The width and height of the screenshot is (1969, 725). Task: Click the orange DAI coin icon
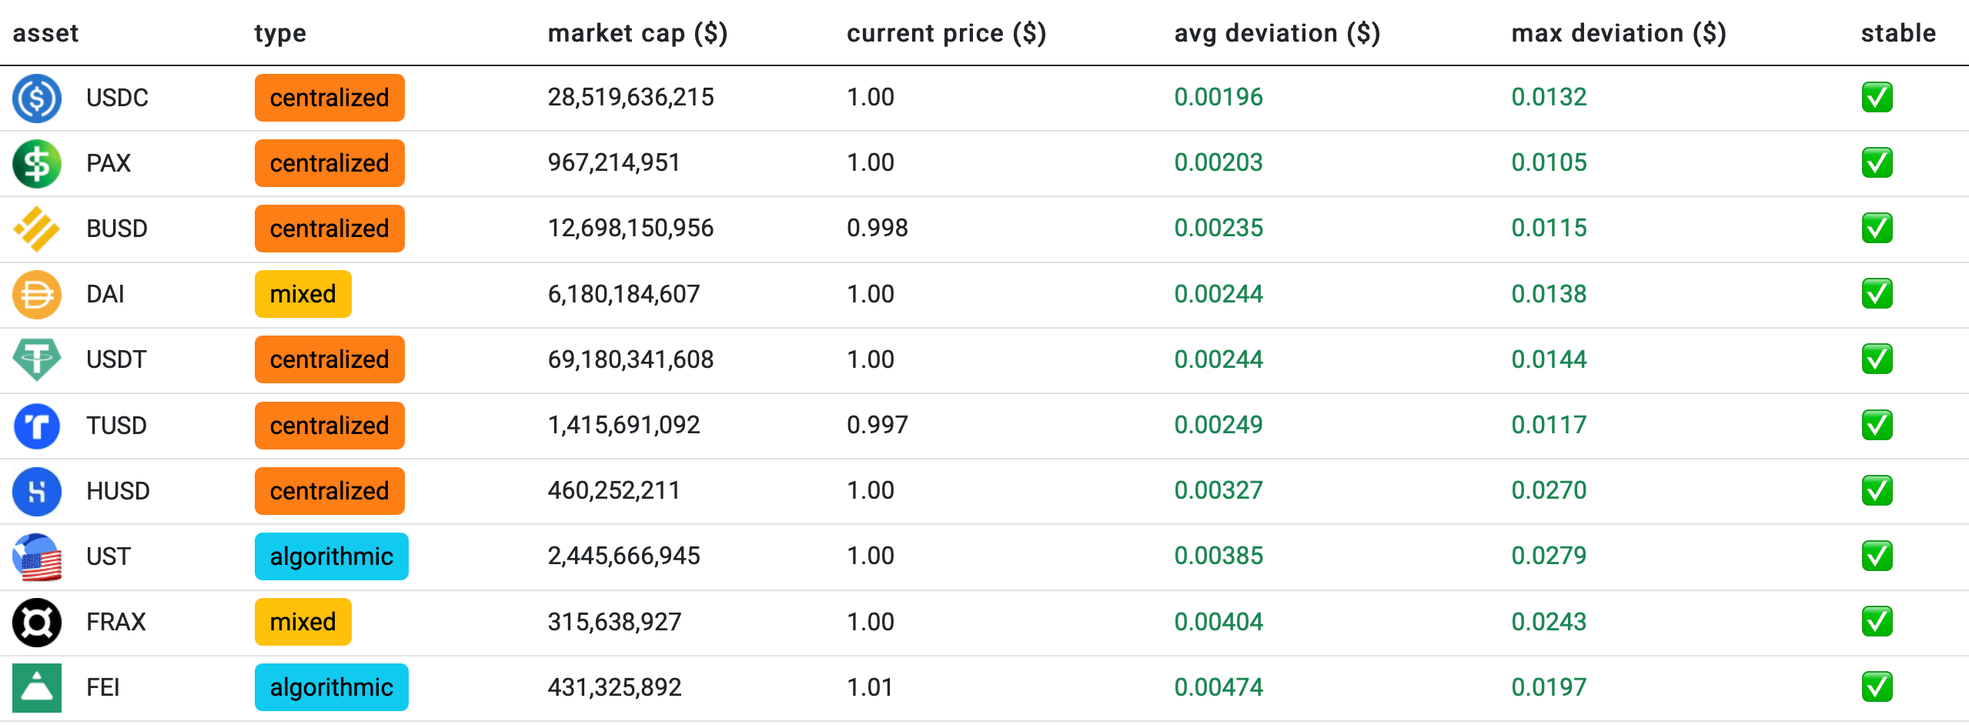click(37, 294)
